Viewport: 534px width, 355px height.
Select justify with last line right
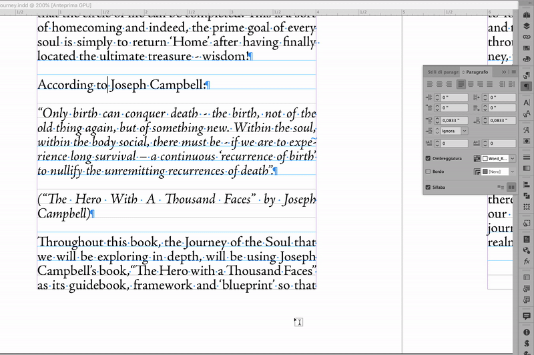tap(480, 84)
